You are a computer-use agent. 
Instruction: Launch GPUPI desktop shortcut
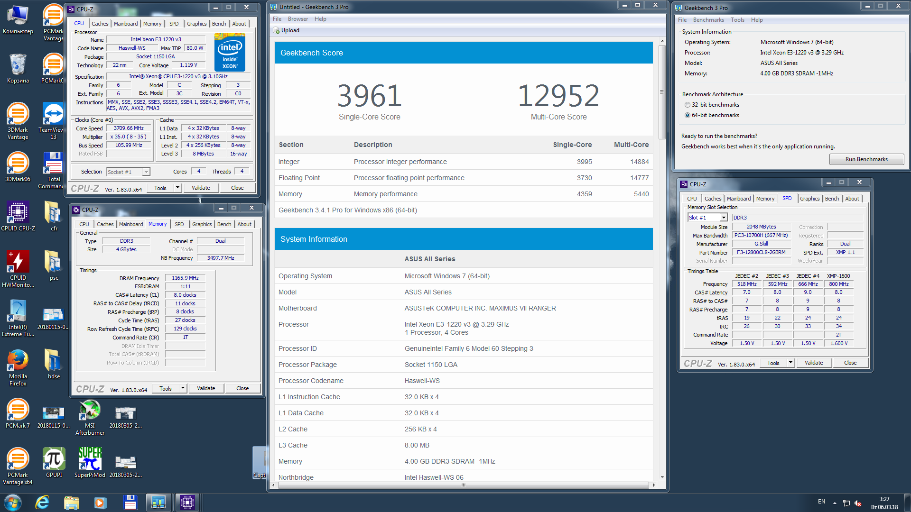(54, 463)
